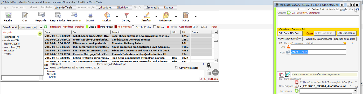Switch to the WorkFlow Organizacional tab
This screenshot has height=94, width=363.
317,39
